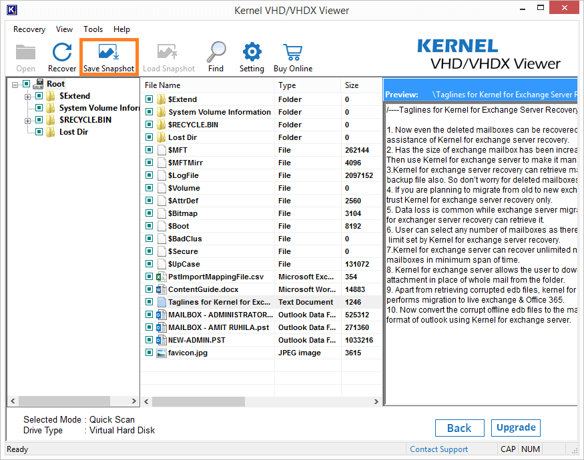Click Outlook icon of MAILBOX - AMIT RUHILA.pst
The height and width of the screenshot is (460, 584).
pos(162,327)
